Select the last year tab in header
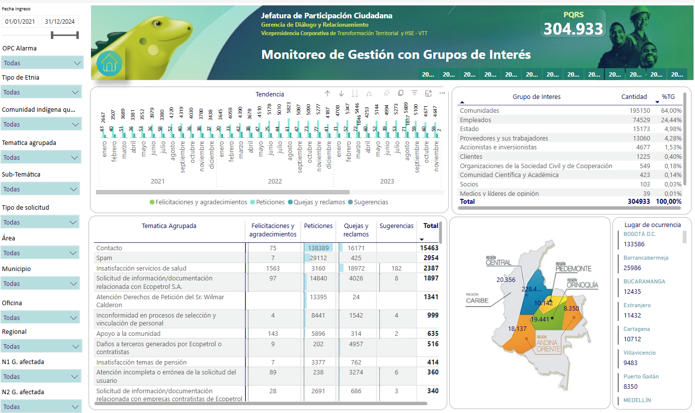The height and width of the screenshot is (413, 695). (677, 74)
